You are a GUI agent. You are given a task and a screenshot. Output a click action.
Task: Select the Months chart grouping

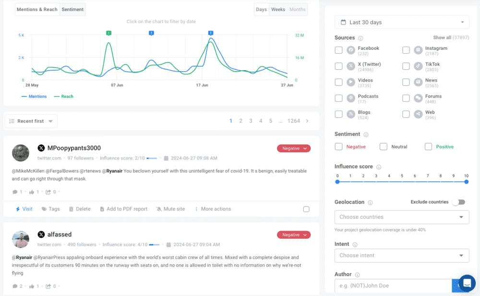point(298,10)
